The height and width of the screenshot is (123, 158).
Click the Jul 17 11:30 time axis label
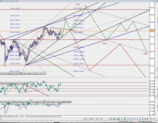57,116
